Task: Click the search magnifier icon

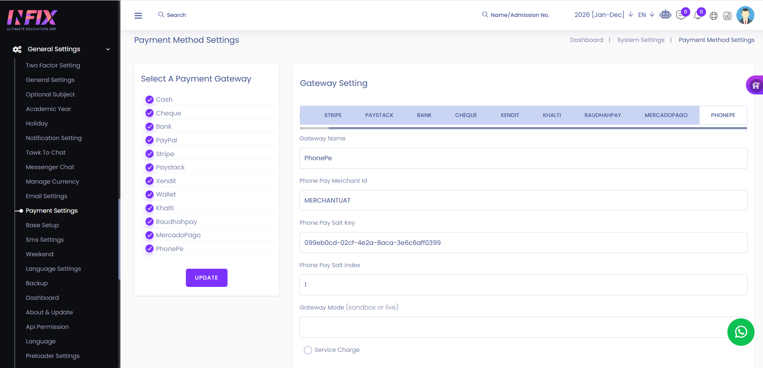Action: pyautogui.click(x=161, y=15)
